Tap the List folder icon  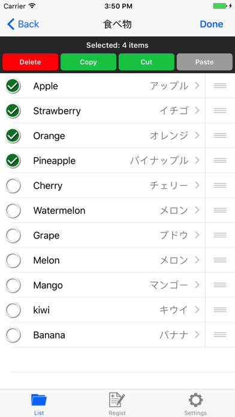point(39,400)
